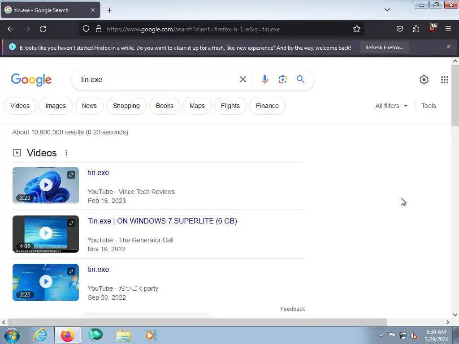The height and width of the screenshot is (344, 459).
Task: Select the Shopping filter tab
Action: (x=126, y=106)
